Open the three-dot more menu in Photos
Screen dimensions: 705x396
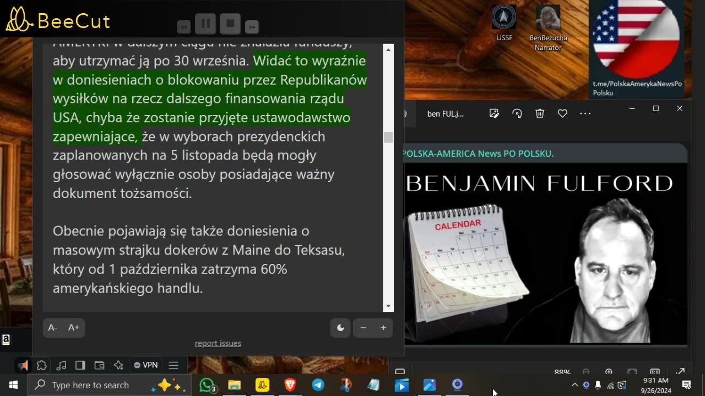[x=585, y=113]
